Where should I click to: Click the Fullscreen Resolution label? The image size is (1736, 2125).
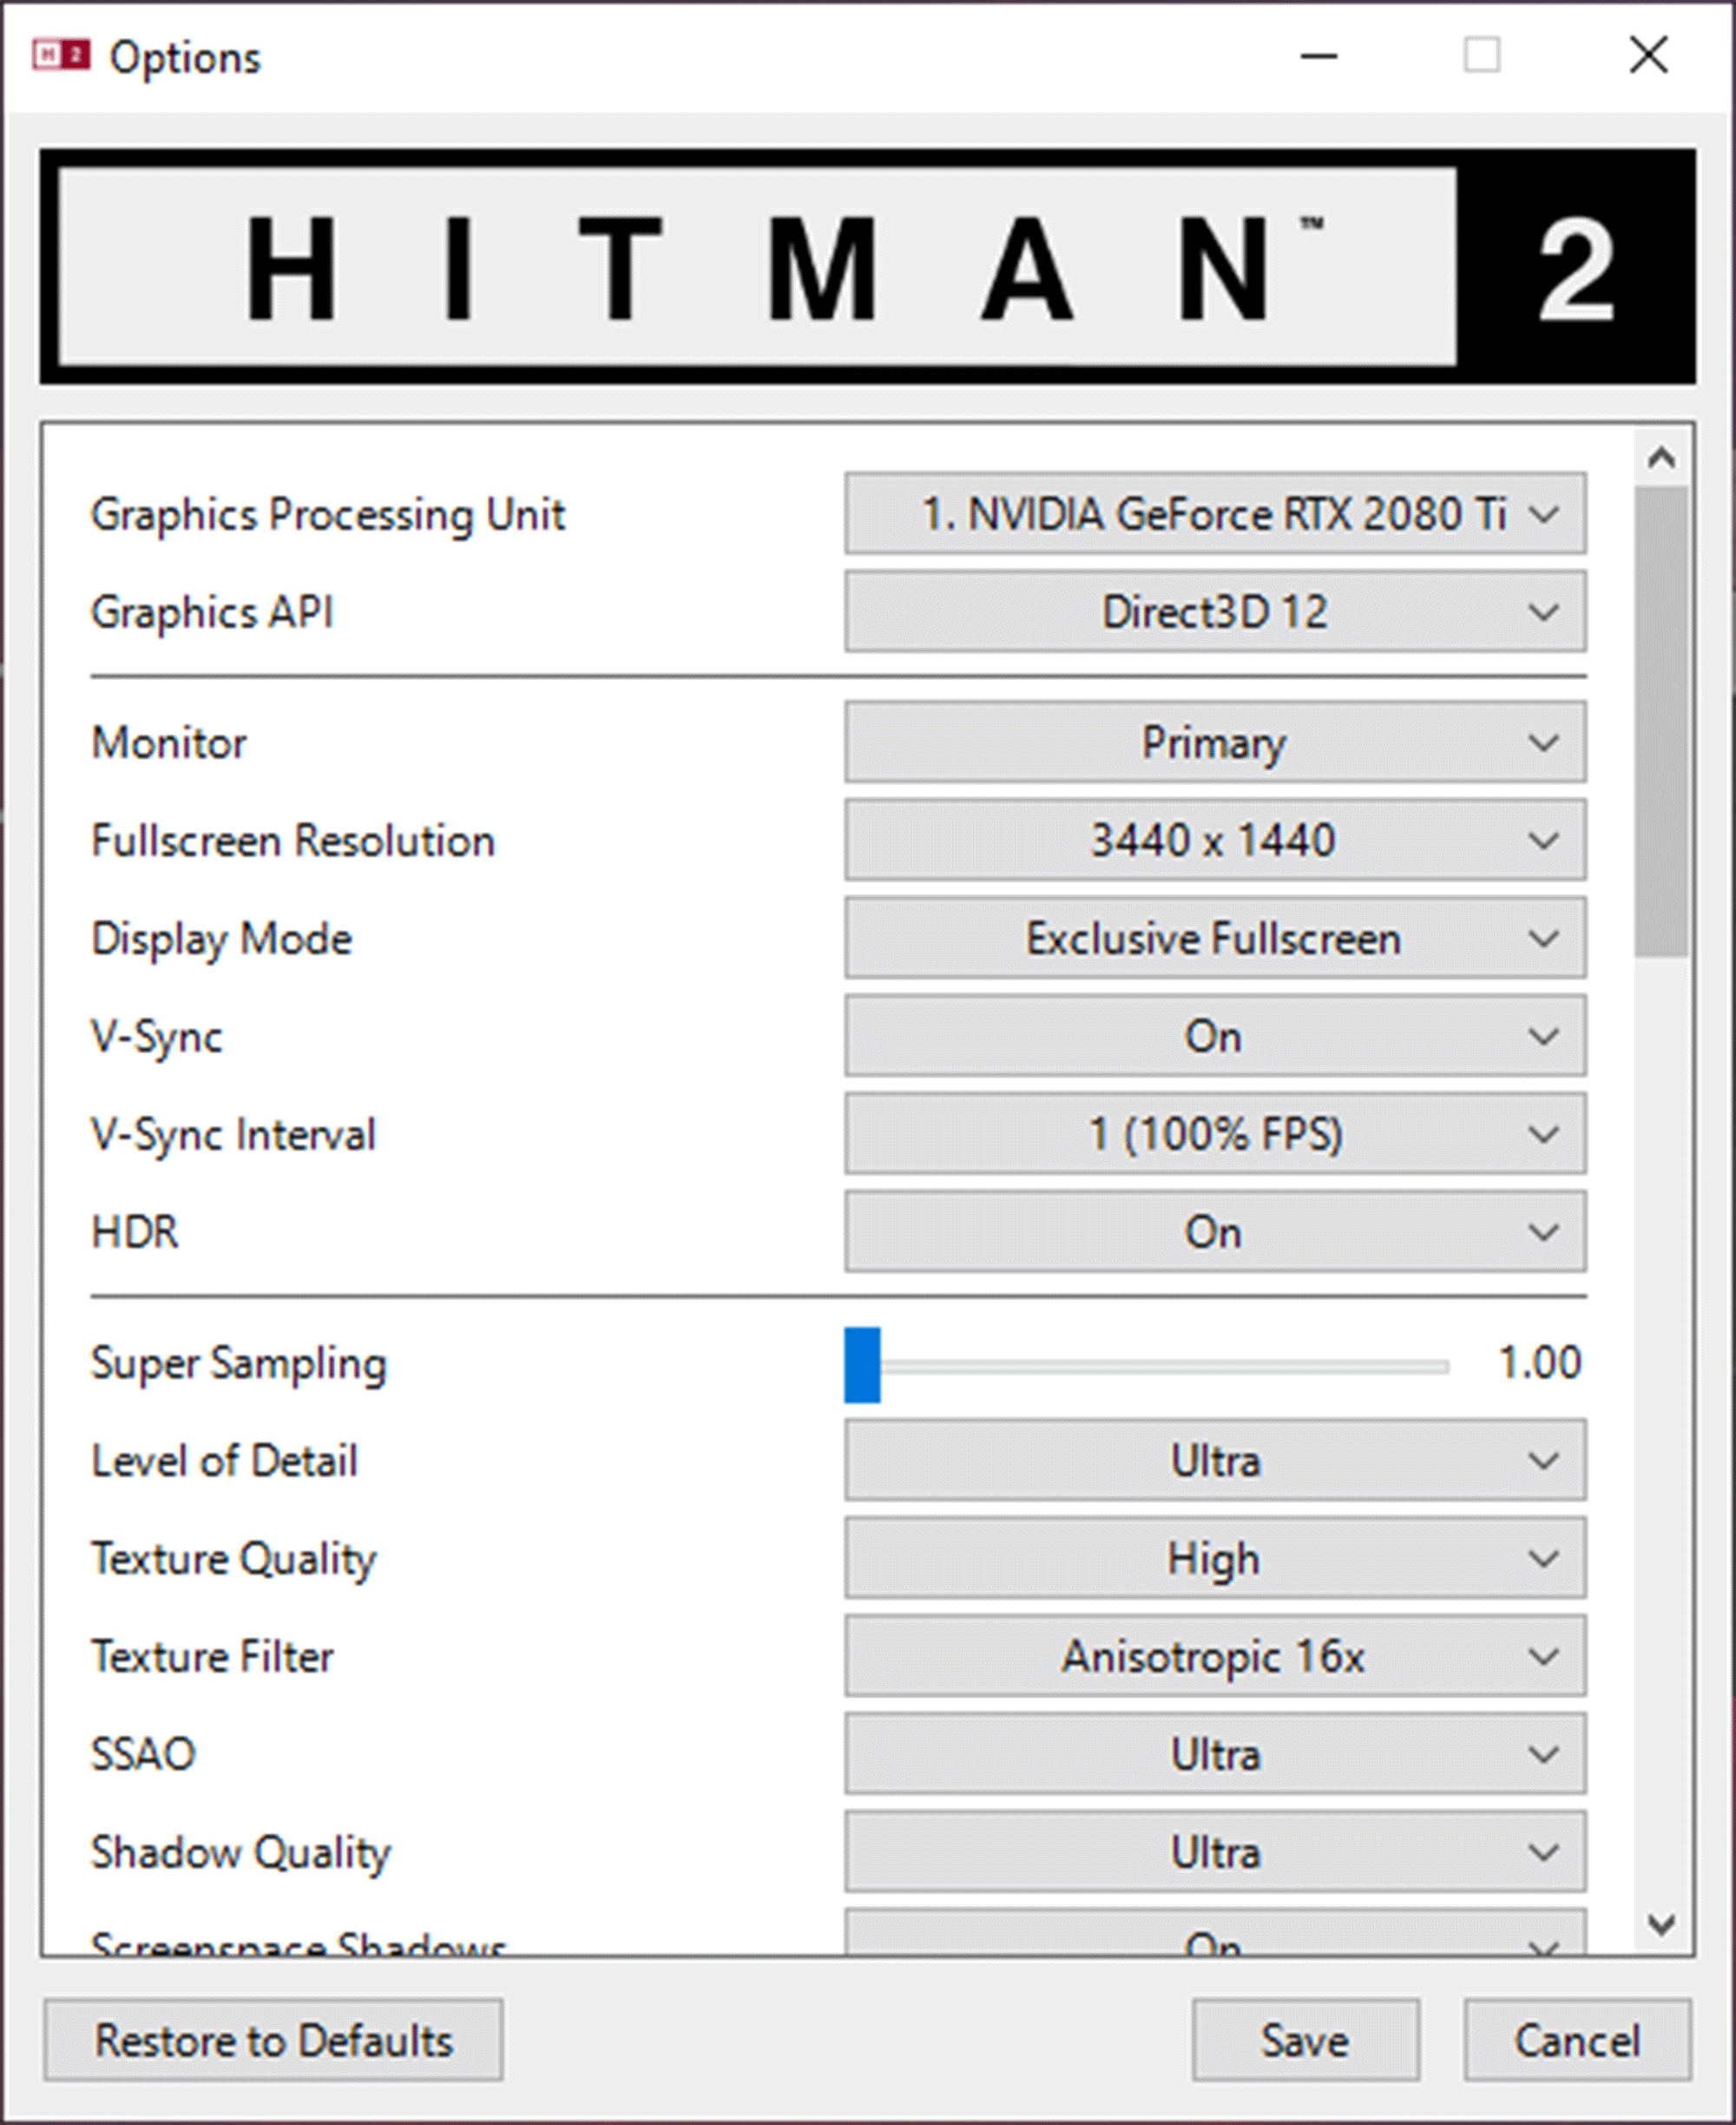293,841
